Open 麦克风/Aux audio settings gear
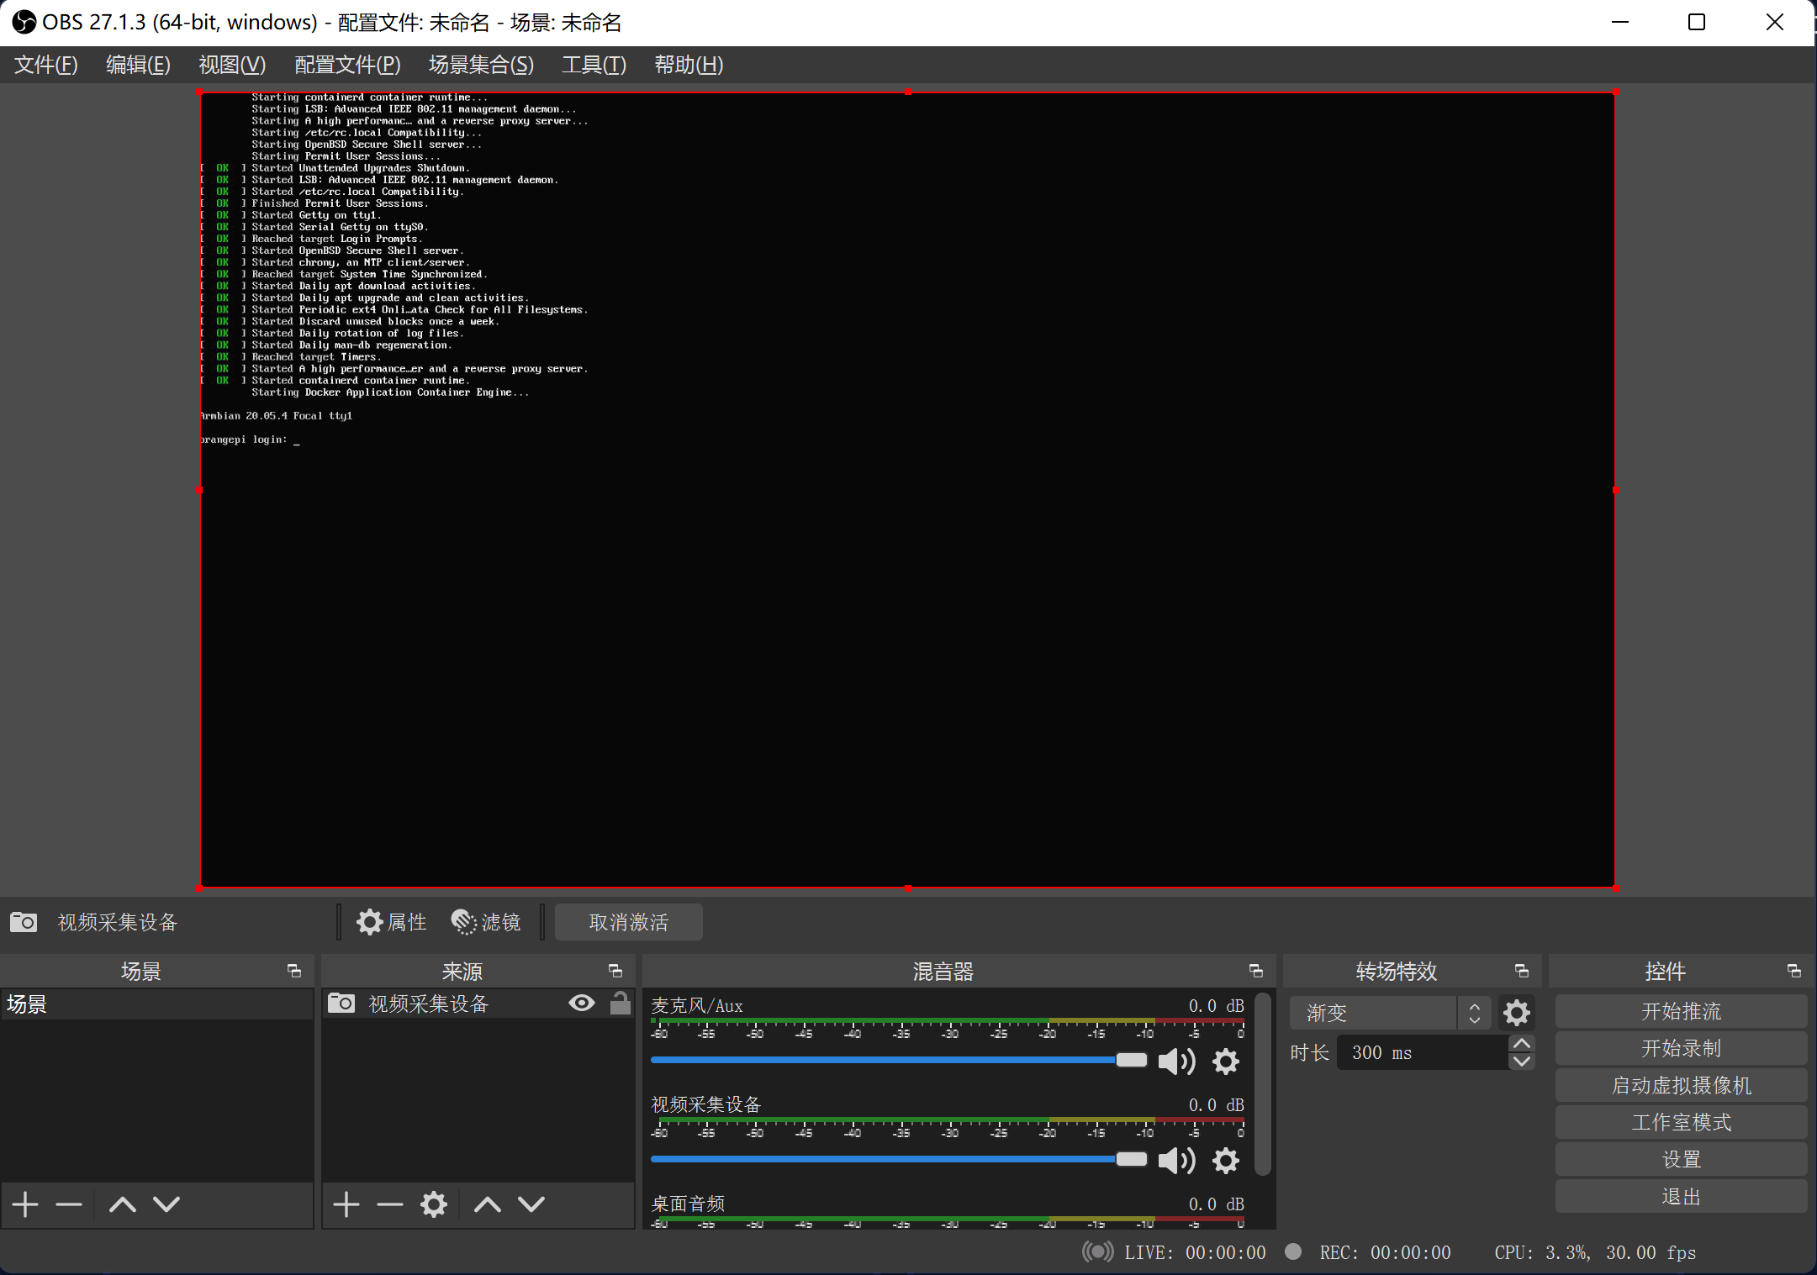The height and width of the screenshot is (1275, 1817). pyautogui.click(x=1225, y=1062)
